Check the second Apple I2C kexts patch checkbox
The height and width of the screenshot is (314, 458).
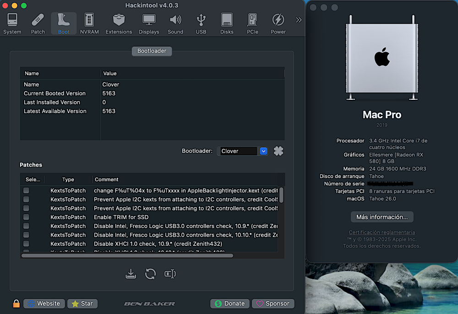[x=26, y=208]
